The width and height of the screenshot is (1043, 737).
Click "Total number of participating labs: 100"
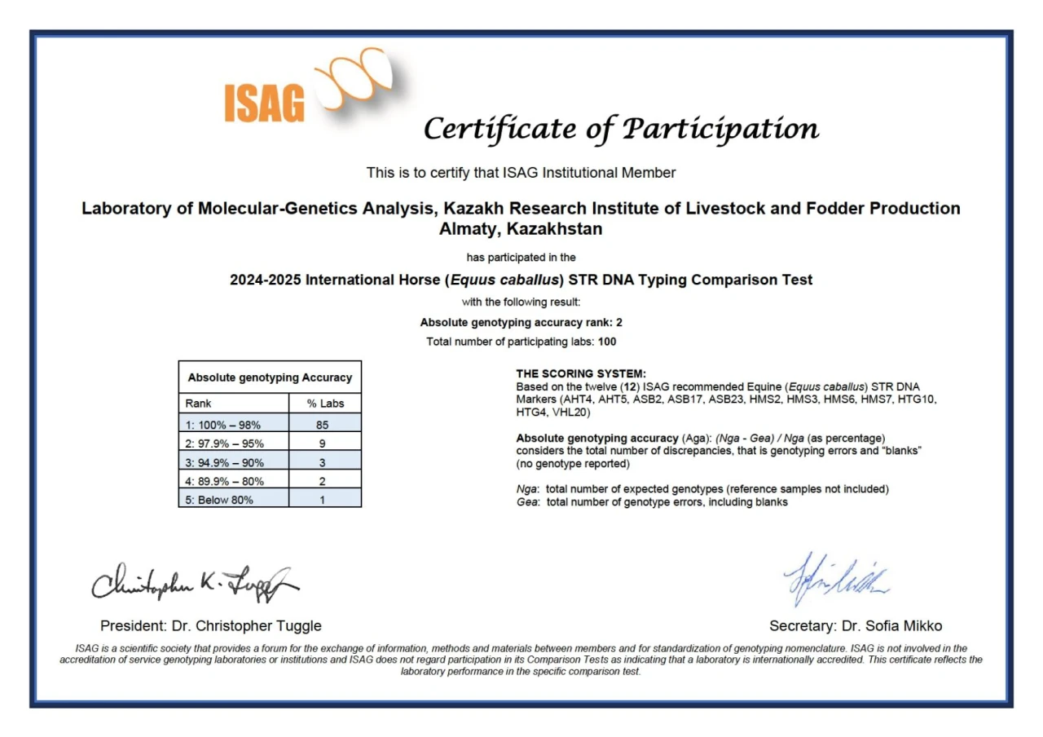[x=521, y=342]
